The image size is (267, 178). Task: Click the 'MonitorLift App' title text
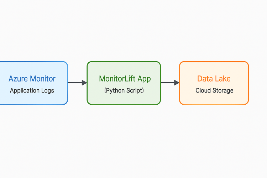(125, 79)
